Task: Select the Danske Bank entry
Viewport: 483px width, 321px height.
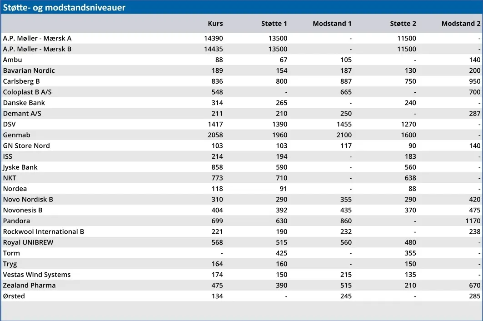Action: pyautogui.click(x=24, y=103)
